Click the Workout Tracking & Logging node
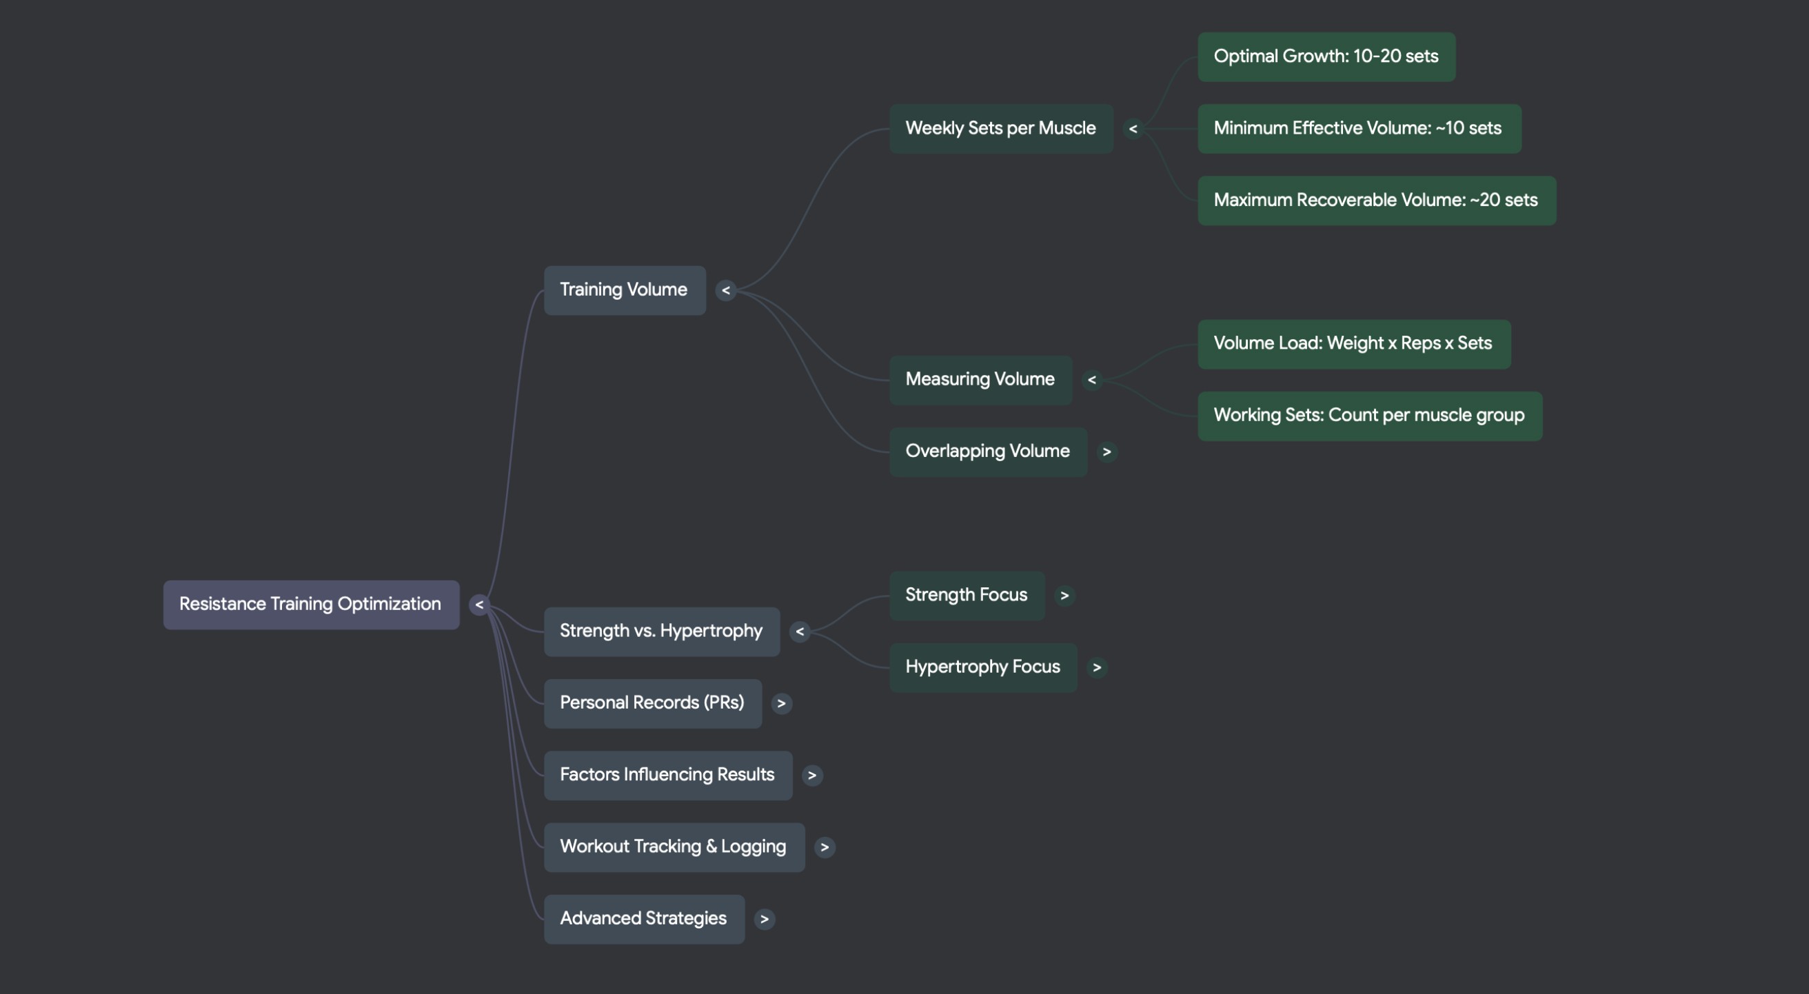 [x=673, y=846]
